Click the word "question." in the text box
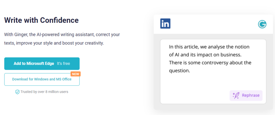This screenshot has width=275, height=115. click(x=179, y=71)
